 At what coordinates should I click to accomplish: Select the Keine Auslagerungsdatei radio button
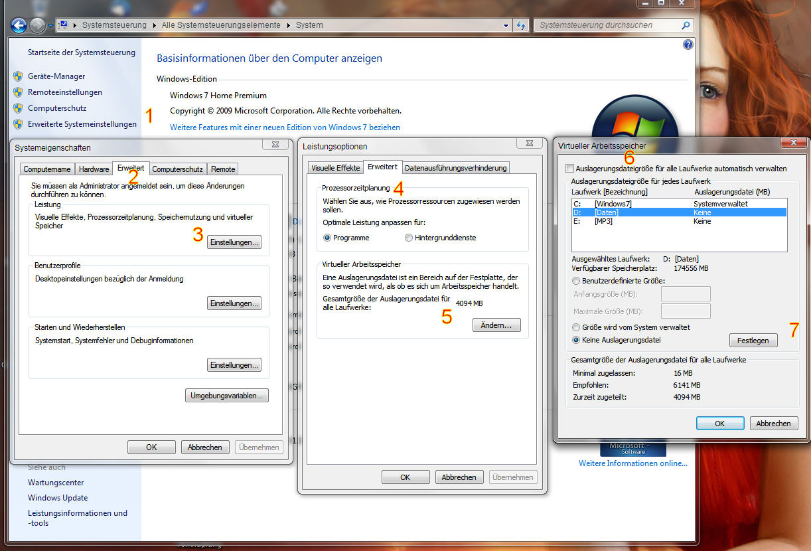pyautogui.click(x=576, y=340)
